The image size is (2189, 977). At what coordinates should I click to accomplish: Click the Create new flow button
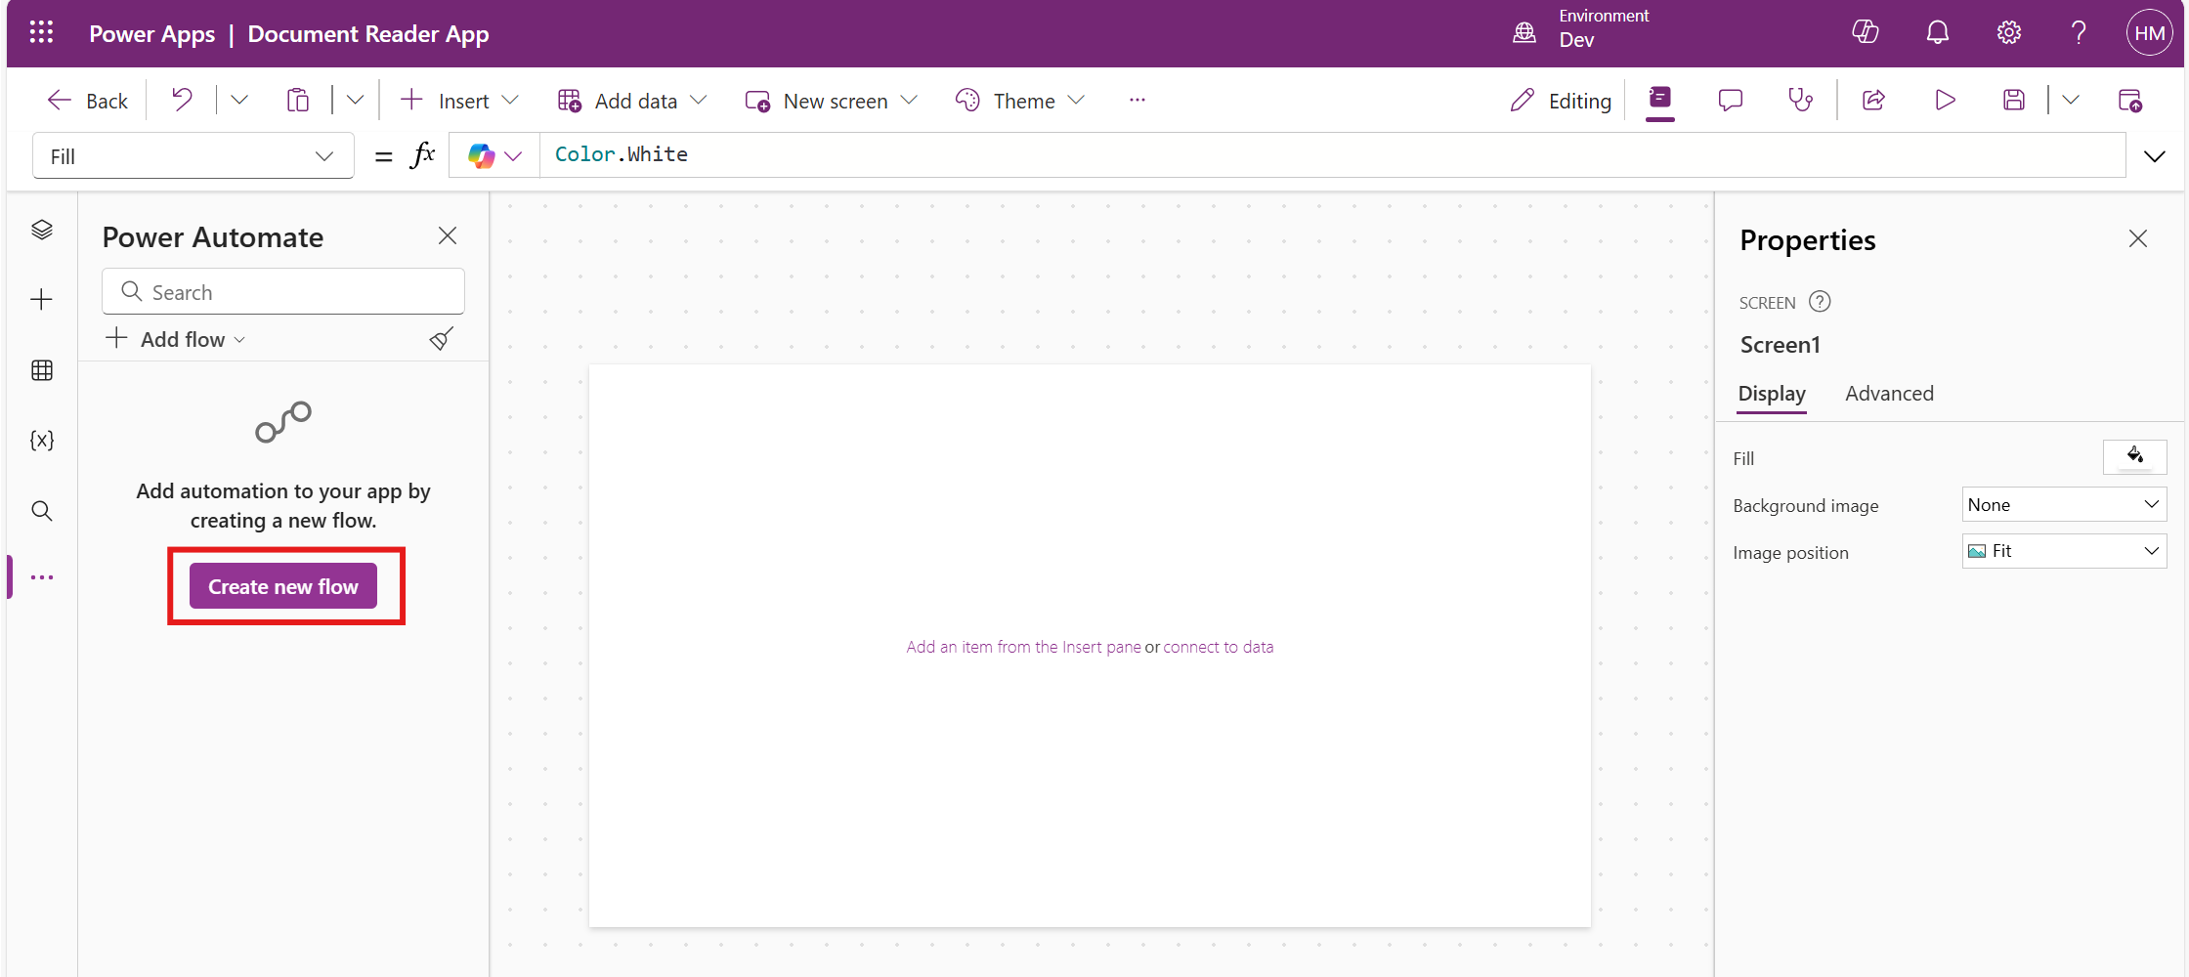283,586
